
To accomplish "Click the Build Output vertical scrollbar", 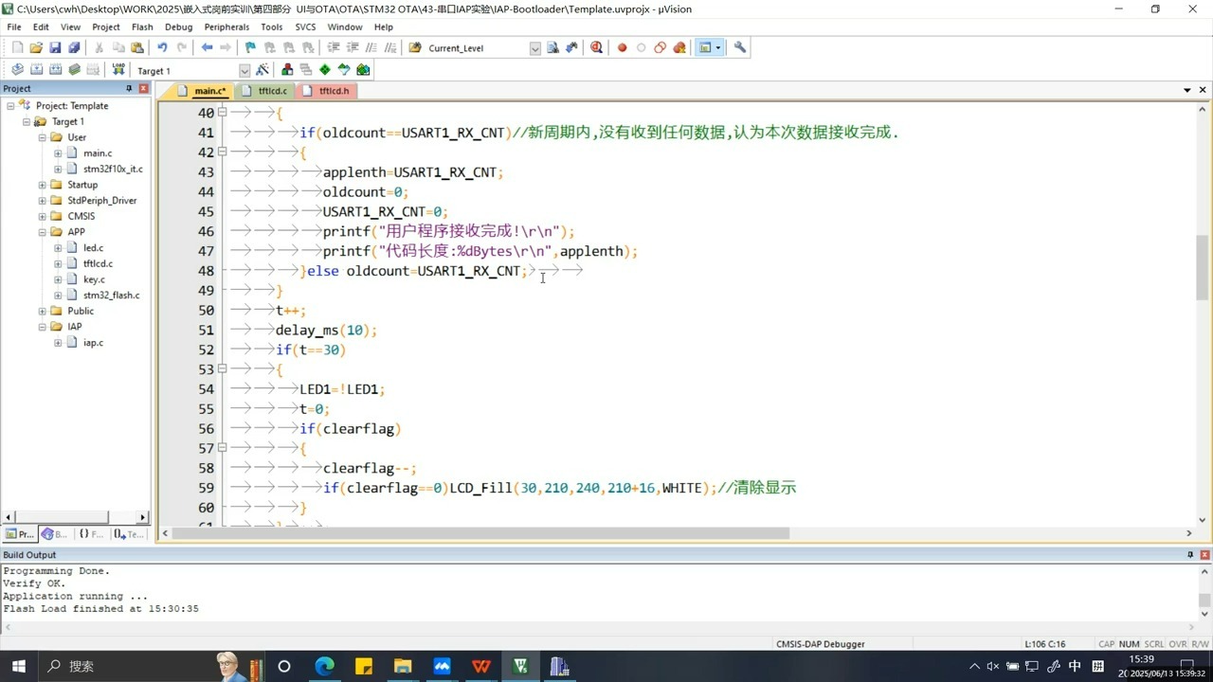I will [1204, 601].
